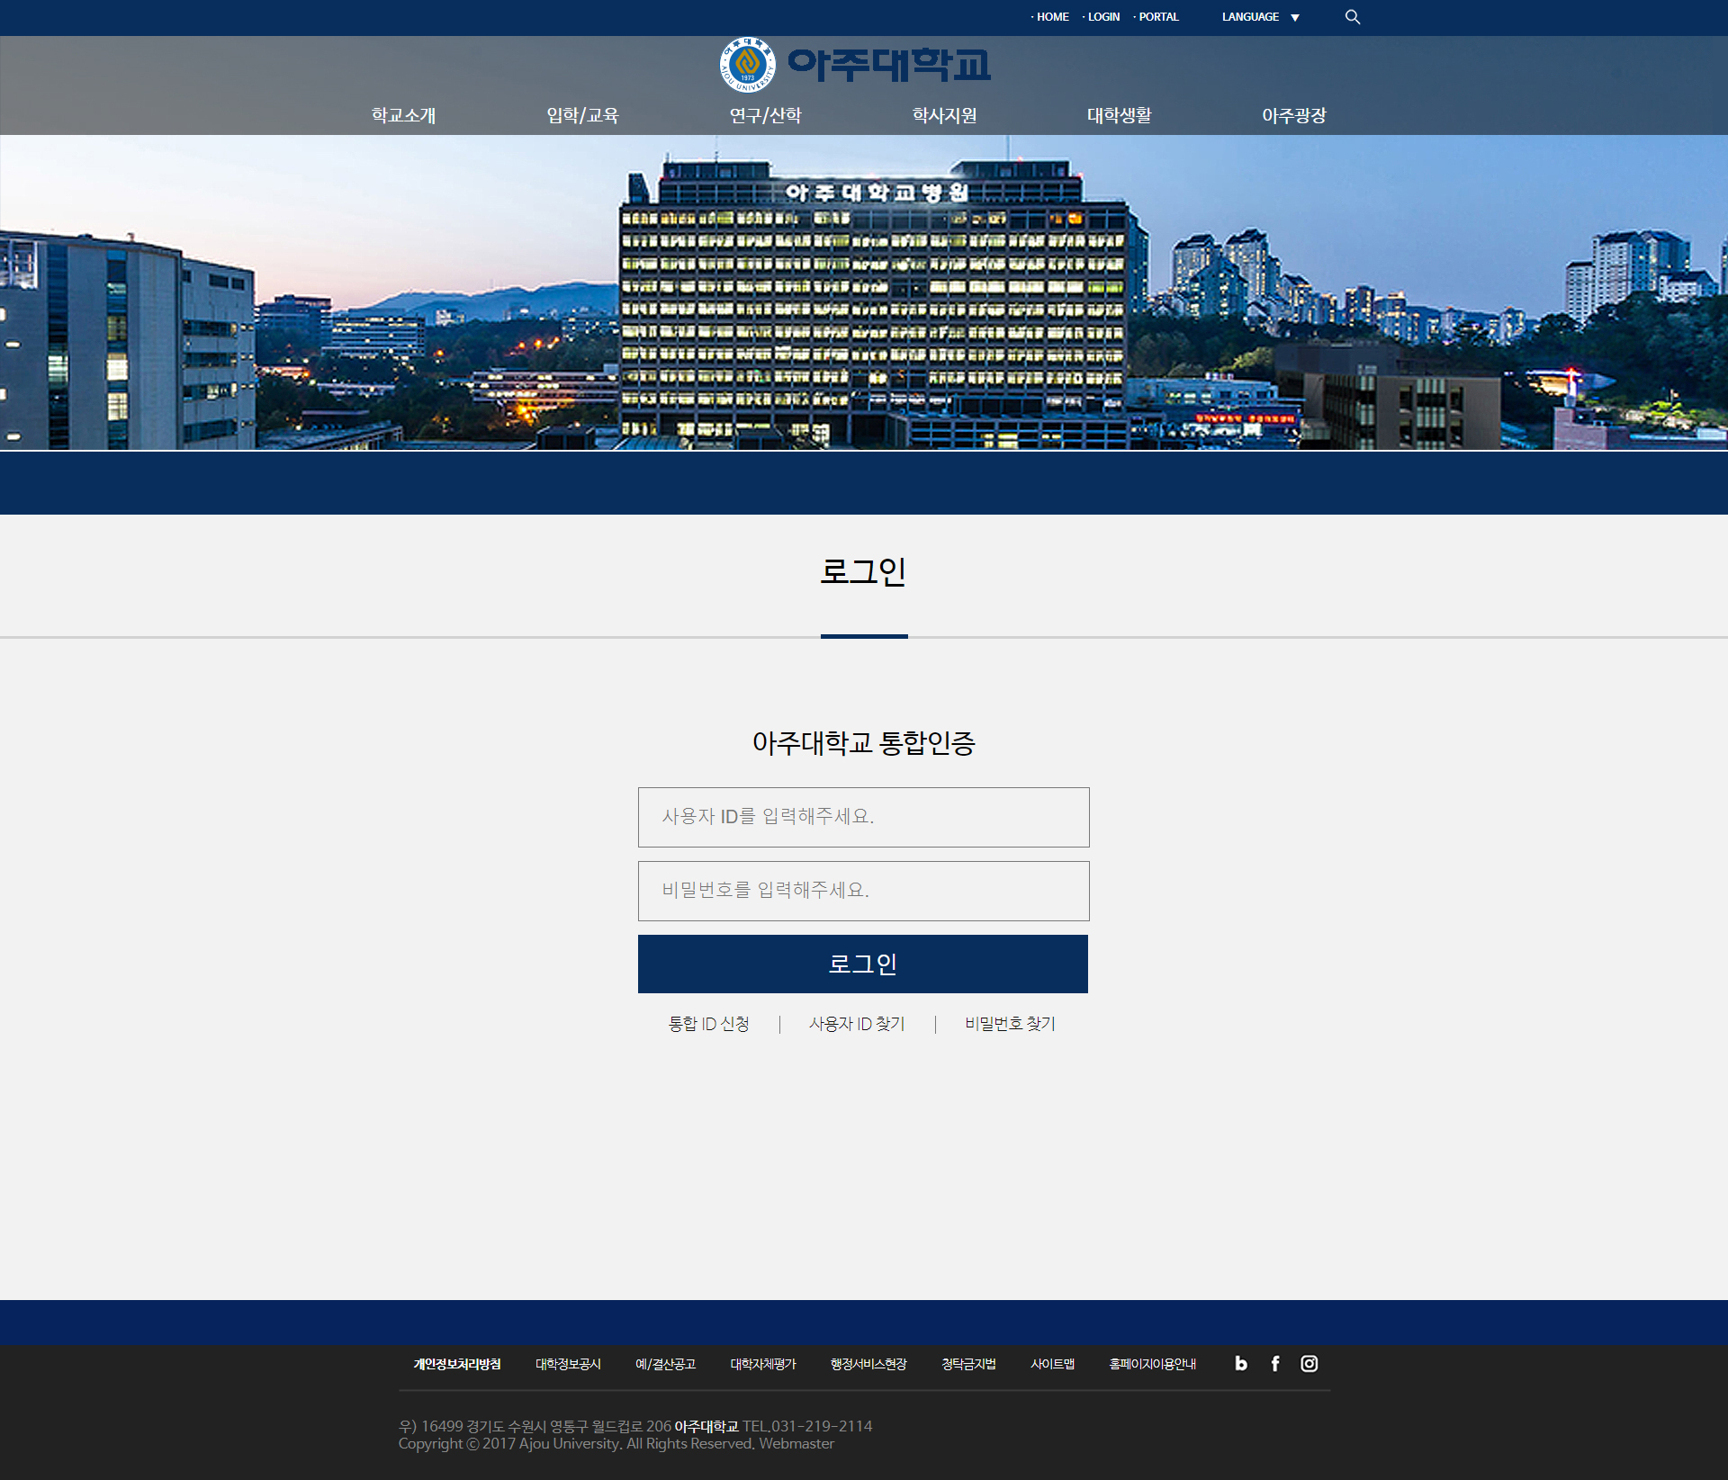Image resolution: width=1728 pixels, height=1480 pixels.
Task: Open the Facebook icon in footer
Action: point(1275,1364)
